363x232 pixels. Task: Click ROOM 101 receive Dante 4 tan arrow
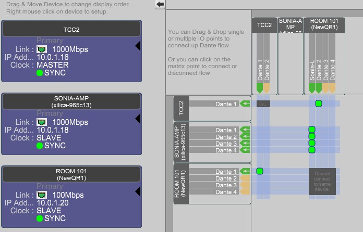(245, 191)
